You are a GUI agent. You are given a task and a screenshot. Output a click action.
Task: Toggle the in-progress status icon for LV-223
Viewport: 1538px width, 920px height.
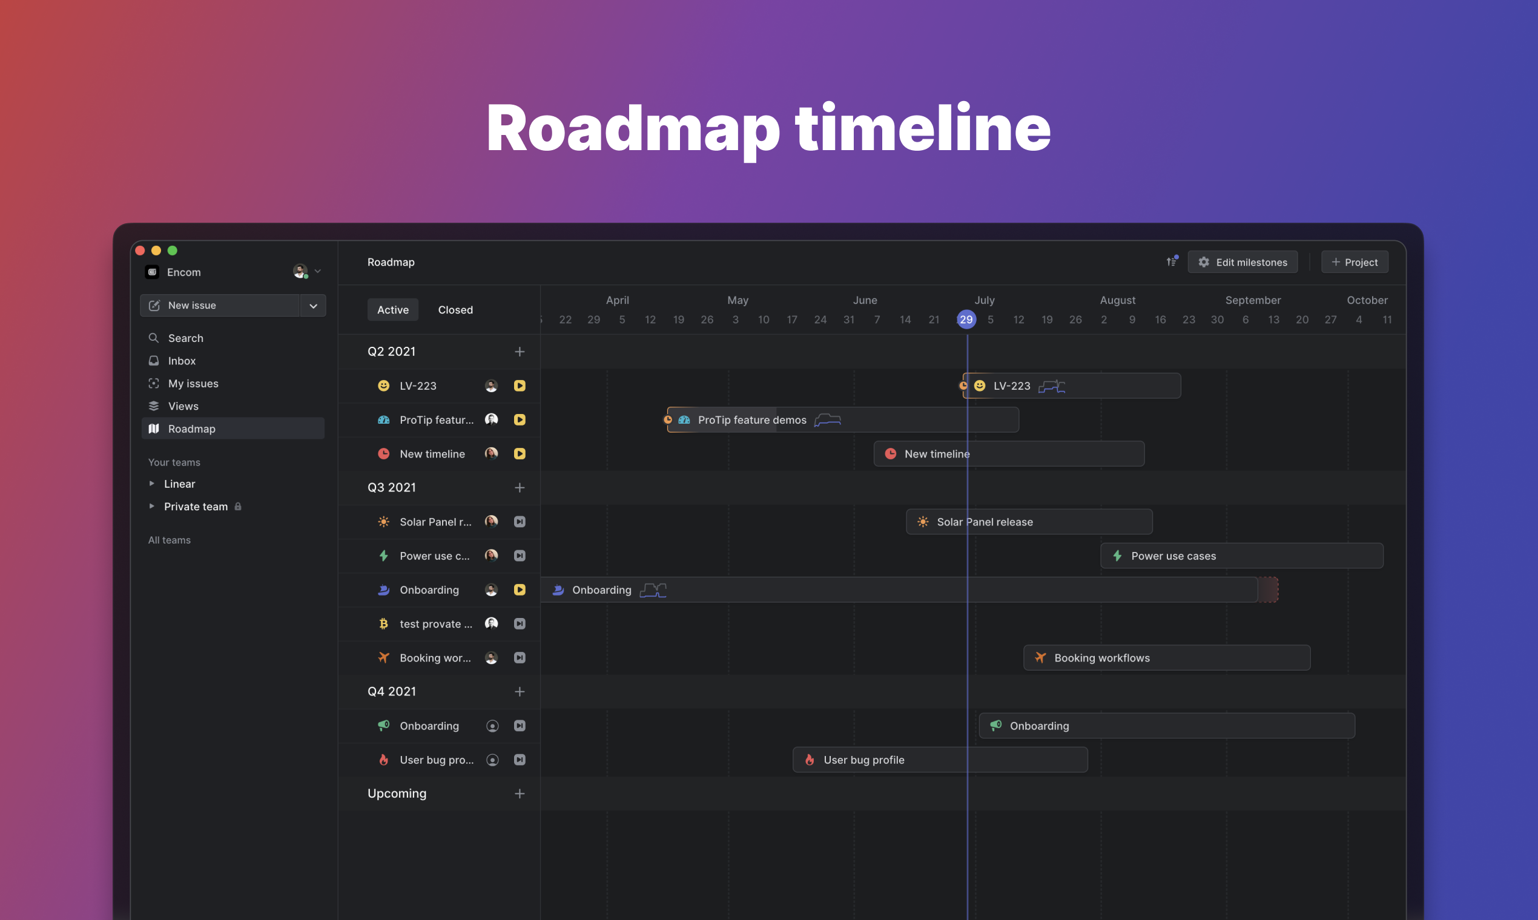tap(520, 386)
